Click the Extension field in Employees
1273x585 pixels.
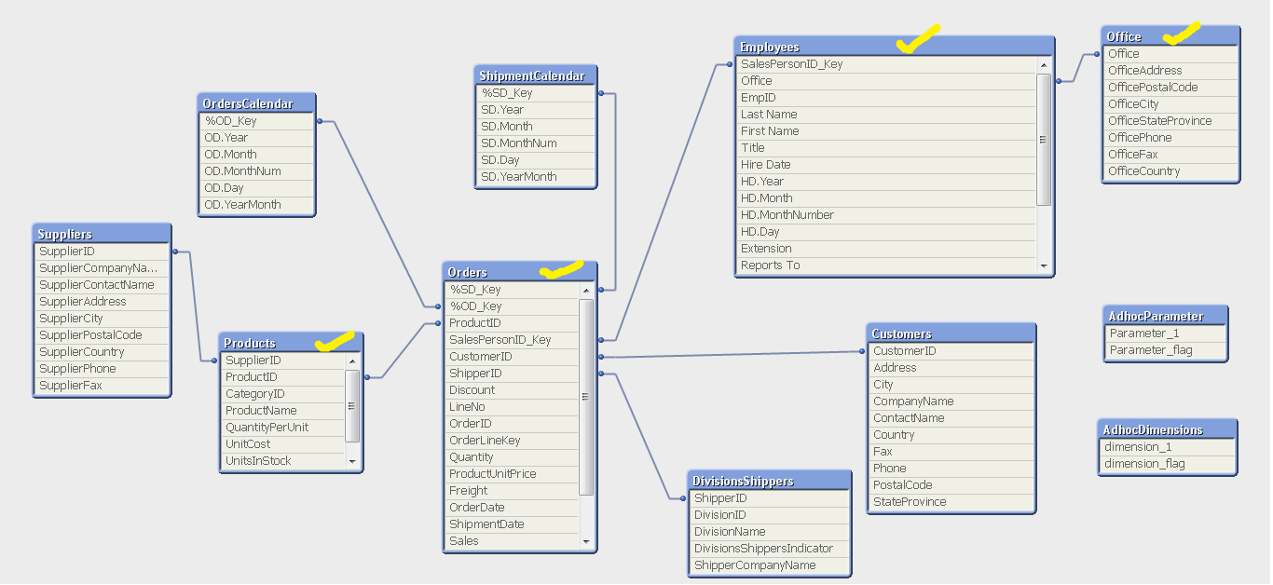pos(886,248)
